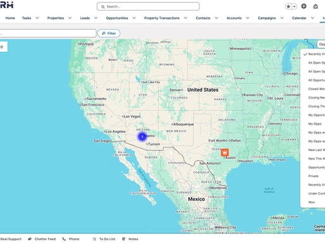Open the Property Transactions tab
Image resolution: width=325 pixels, height=244 pixels.
point(162,18)
